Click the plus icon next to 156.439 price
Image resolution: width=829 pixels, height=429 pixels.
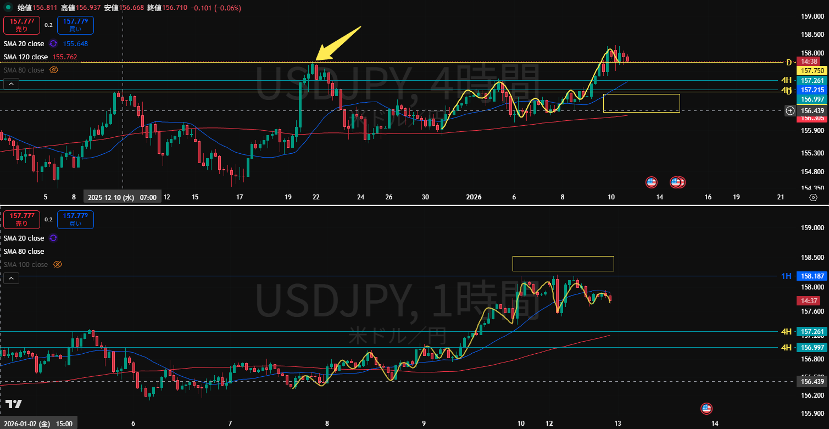tap(790, 111)
